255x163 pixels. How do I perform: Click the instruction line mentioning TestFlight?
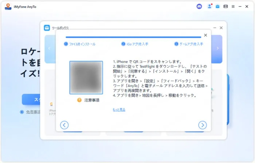click(x=160, y=66)
